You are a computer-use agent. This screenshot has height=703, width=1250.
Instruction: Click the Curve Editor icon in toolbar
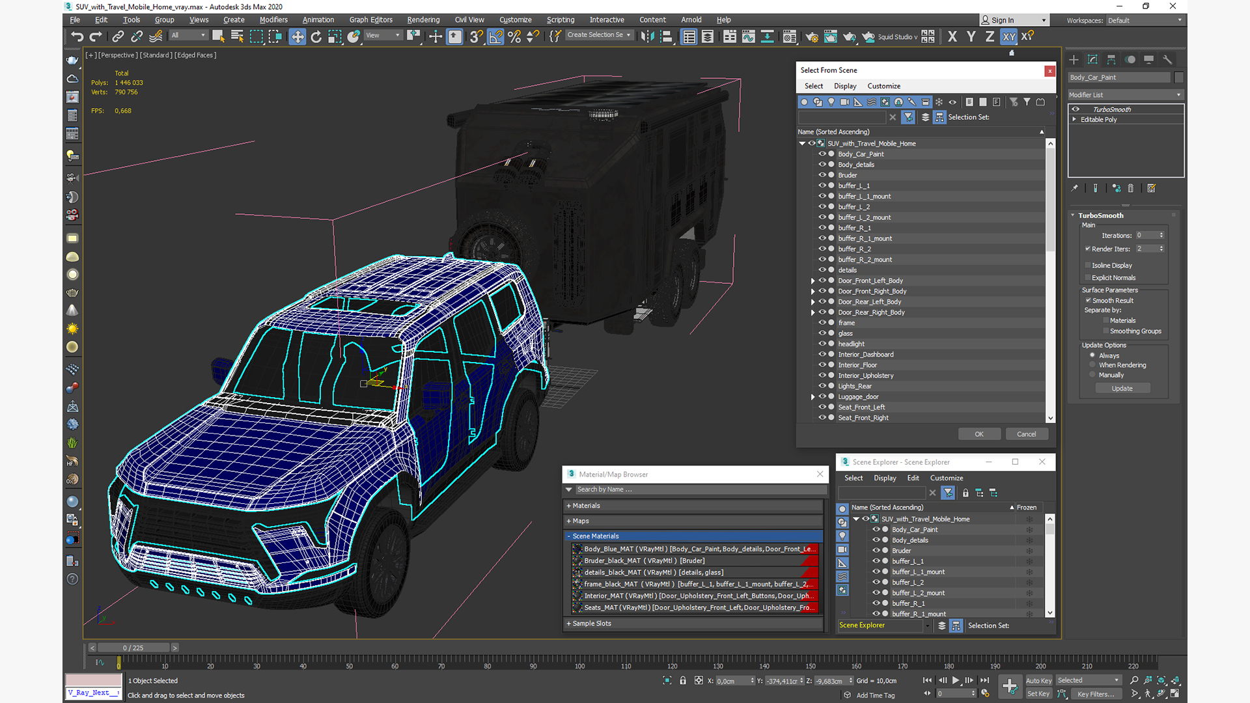pyautogui.click(x=749, y=36)
